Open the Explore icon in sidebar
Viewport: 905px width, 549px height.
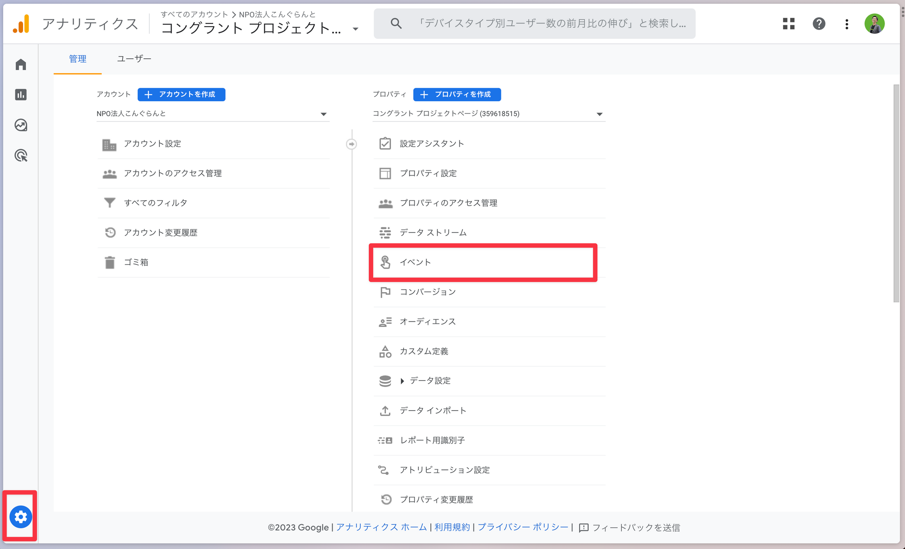[21, 125]
